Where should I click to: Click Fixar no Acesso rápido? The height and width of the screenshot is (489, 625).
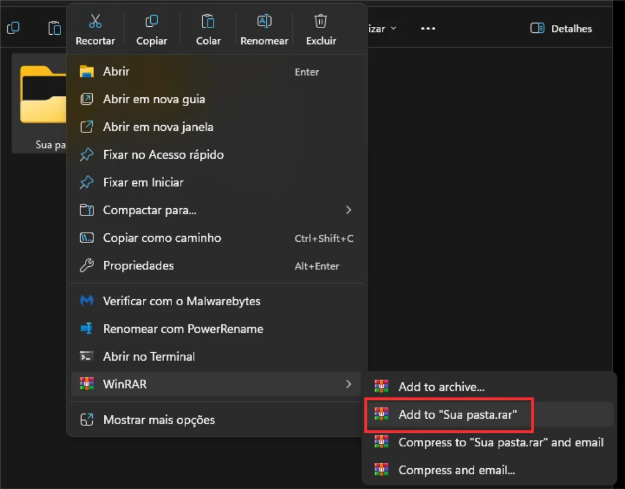[x=163, y=154]
